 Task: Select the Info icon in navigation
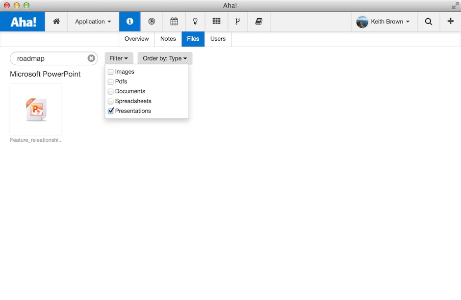point(129,21)
